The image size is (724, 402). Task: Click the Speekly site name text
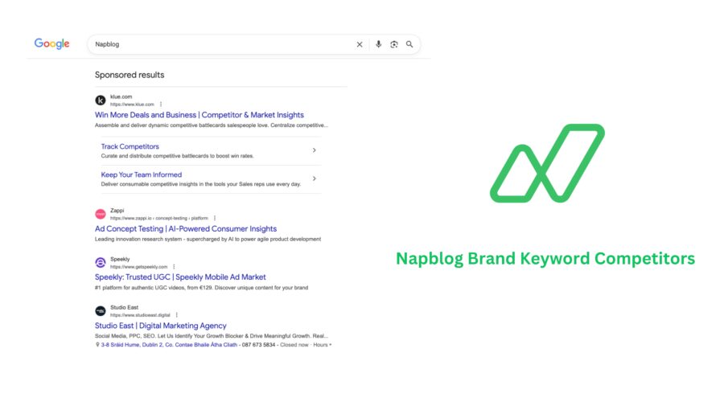[x=120, y=259]
